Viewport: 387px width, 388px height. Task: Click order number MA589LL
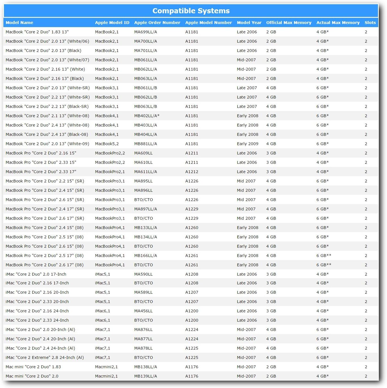click(143, 292)
